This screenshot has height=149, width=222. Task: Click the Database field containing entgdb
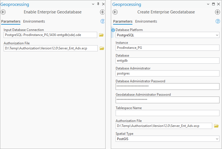pos(168,61)
